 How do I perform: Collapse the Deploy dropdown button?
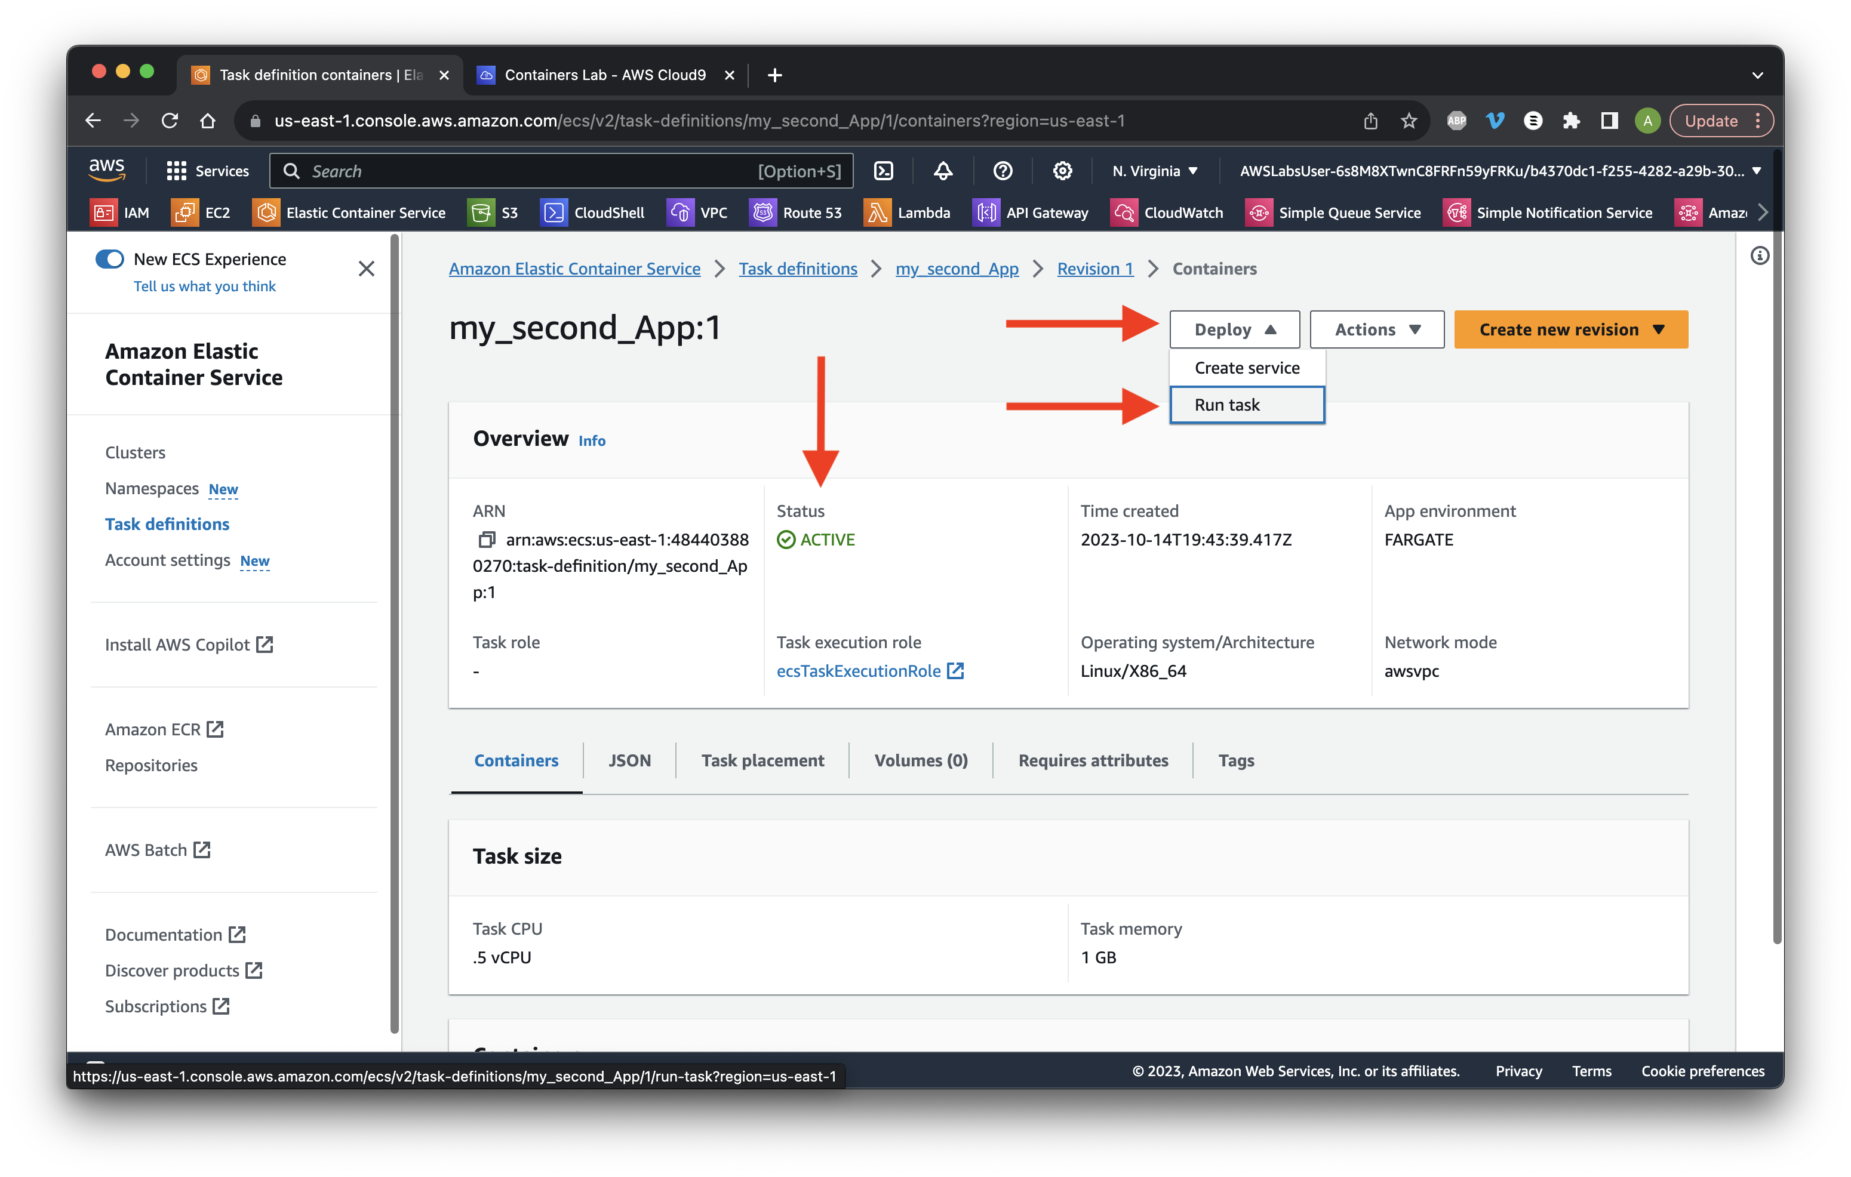click(x=1235, y=329)
